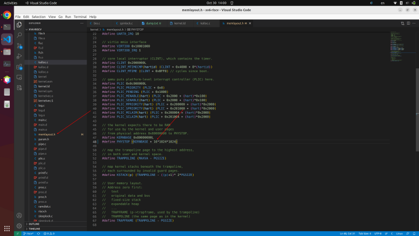
Task: Open param.h in the file explorer
Action: tap(43, 139)
